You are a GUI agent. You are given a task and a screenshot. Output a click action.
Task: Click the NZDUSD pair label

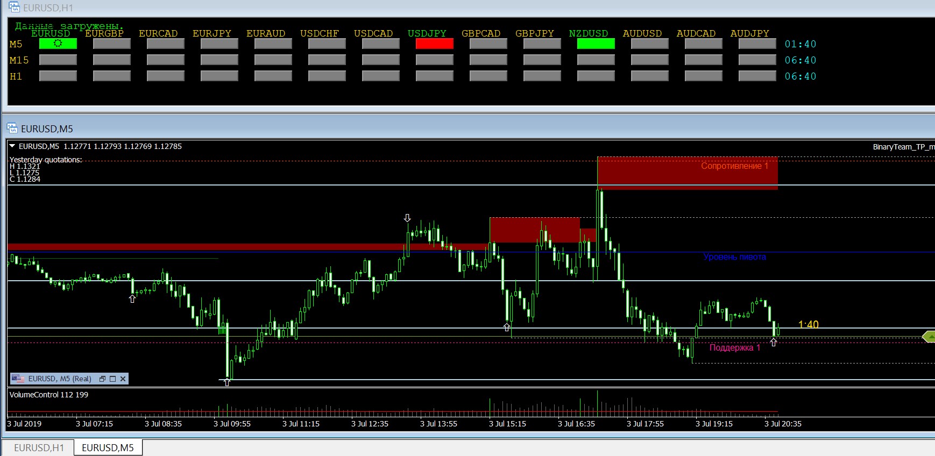pyautogui.click(x=589, y=33)
